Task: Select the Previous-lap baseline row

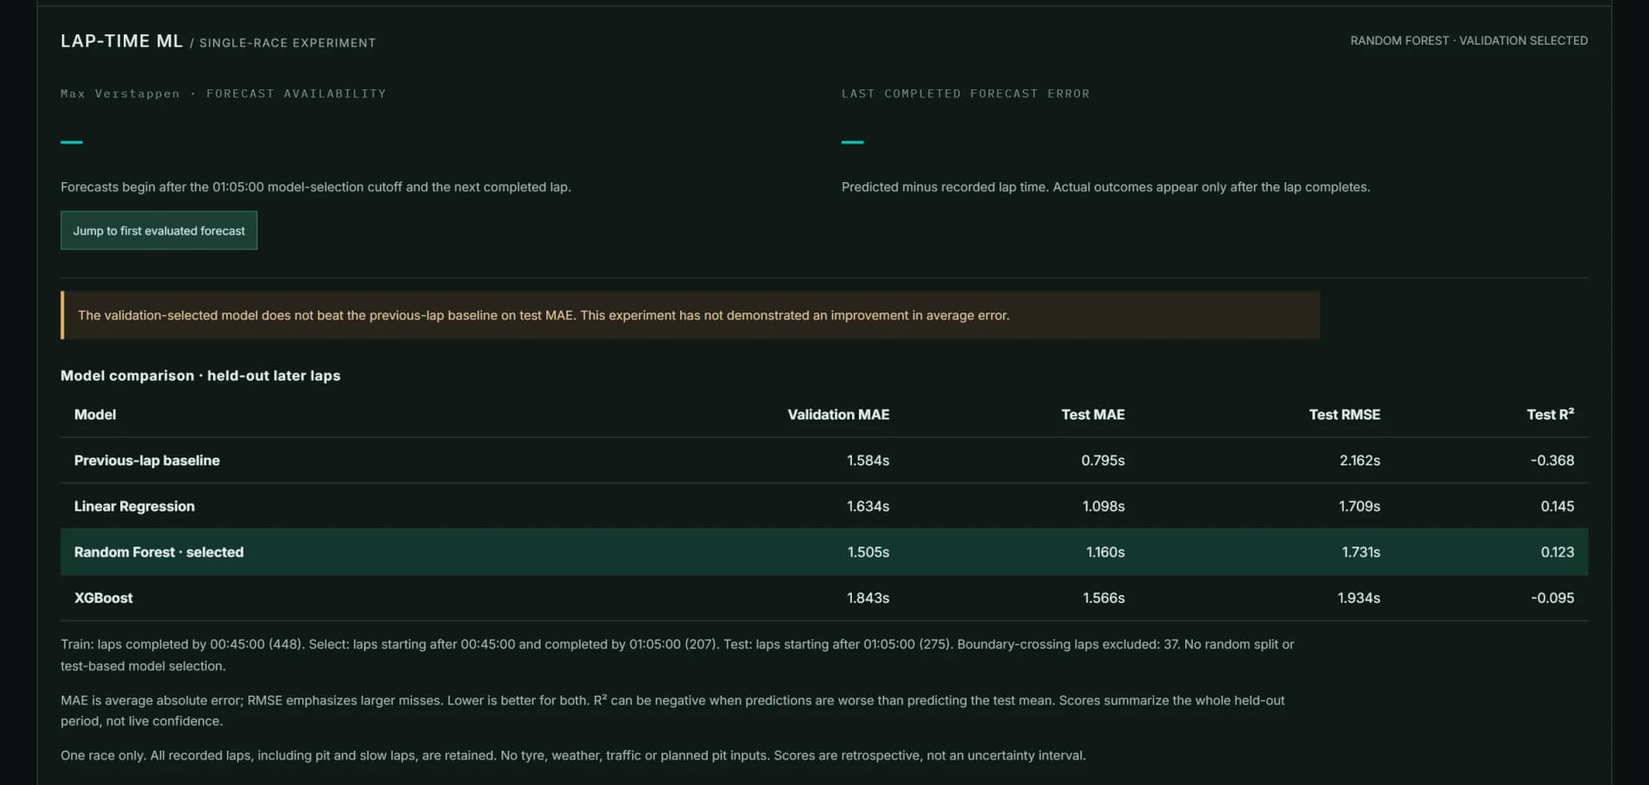Action: pyautogui.click(x=824, y=460)
